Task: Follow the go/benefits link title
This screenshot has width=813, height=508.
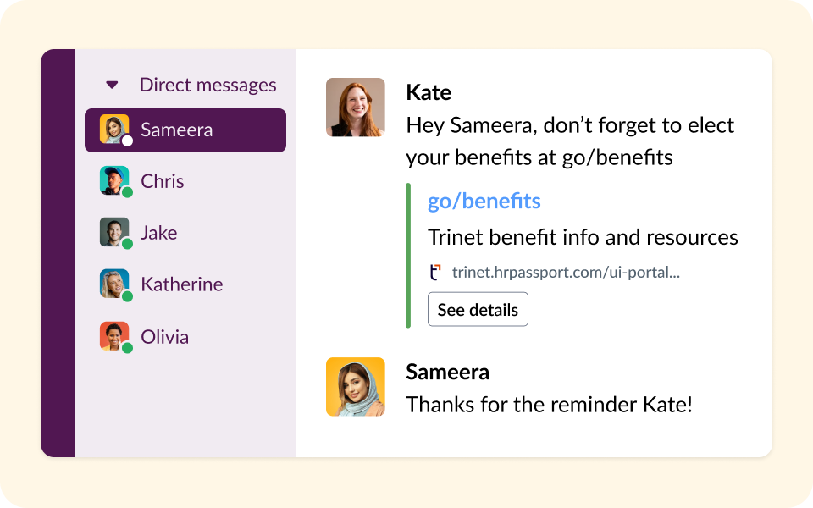Action: [x=484, y=202]
